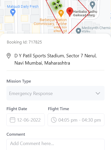Tap the Malgudi Daily Fresh shopping cart marker
This screenshot has width=111, height=150.
(x=13, y=12)
